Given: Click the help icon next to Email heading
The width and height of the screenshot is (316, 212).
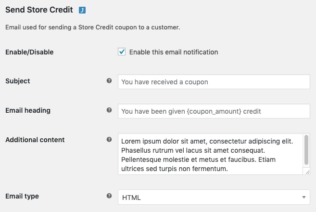Looking at the screenshot, I should tap(109, 110).
